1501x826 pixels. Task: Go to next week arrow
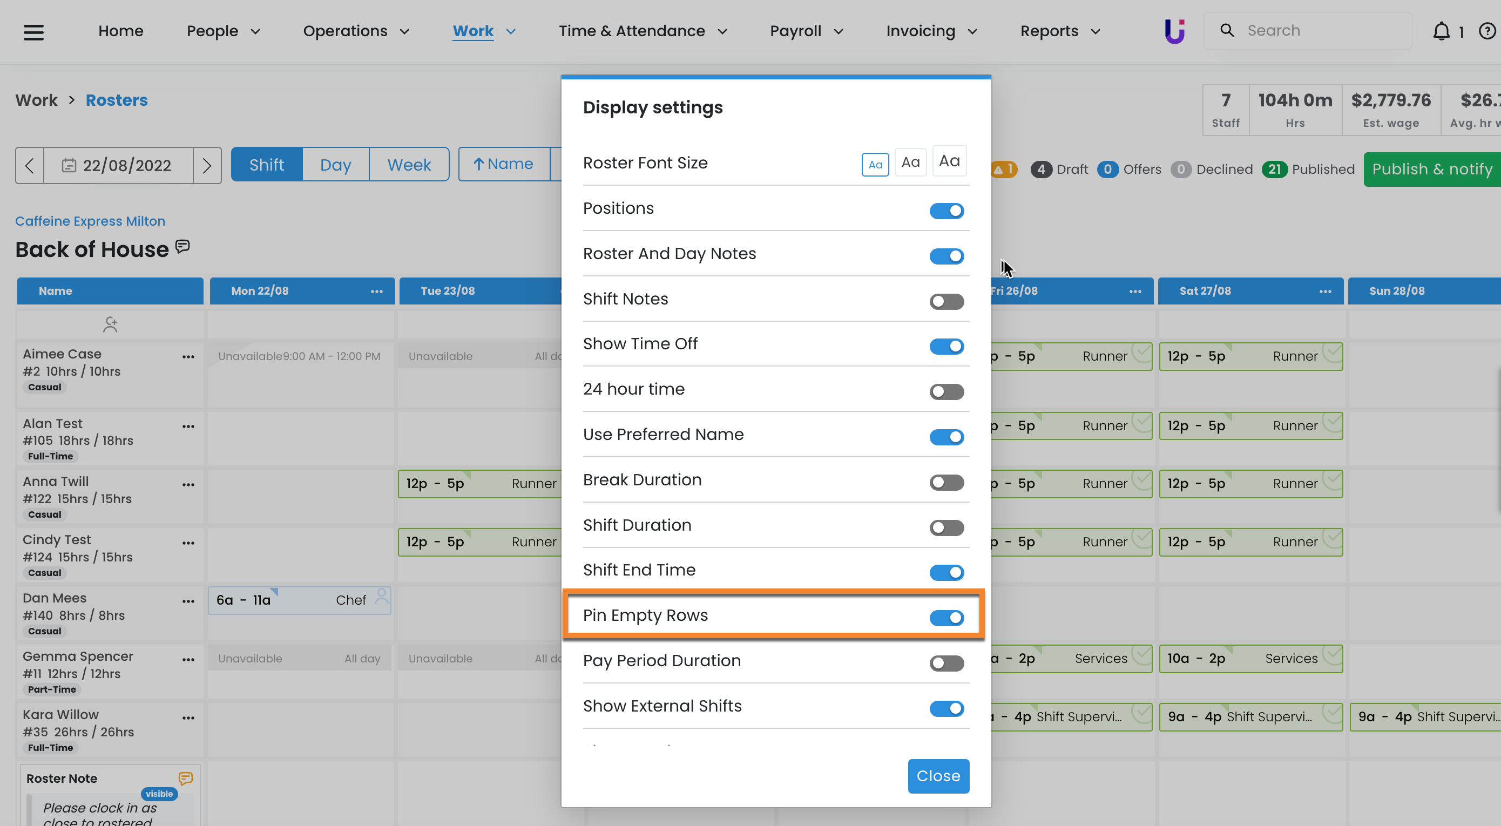207,165
